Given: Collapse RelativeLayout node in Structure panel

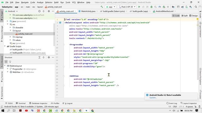Looking at the screenshot, I should click(x=5, y=66).
